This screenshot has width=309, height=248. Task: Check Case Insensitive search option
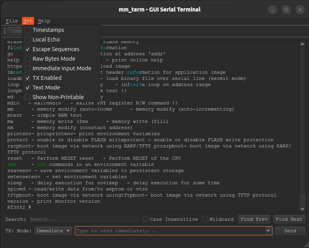click(145, 219)
